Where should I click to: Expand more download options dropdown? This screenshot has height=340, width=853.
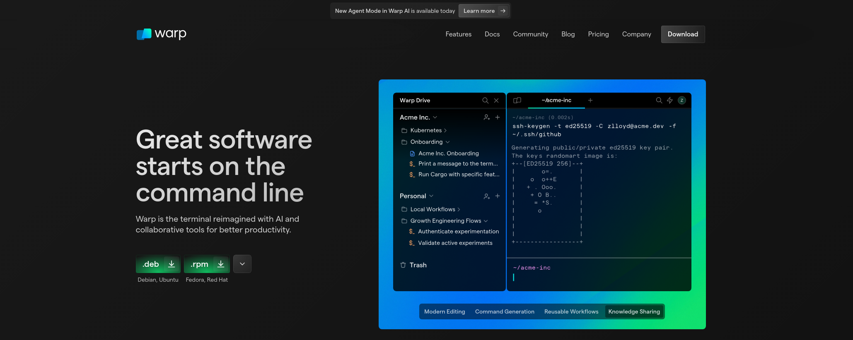242,264
